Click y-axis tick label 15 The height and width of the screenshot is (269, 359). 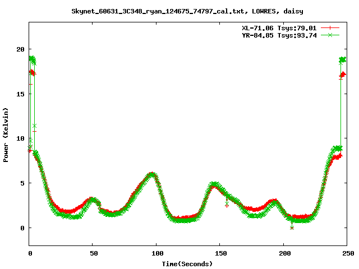pyautogui.click(x=20, y=94)
